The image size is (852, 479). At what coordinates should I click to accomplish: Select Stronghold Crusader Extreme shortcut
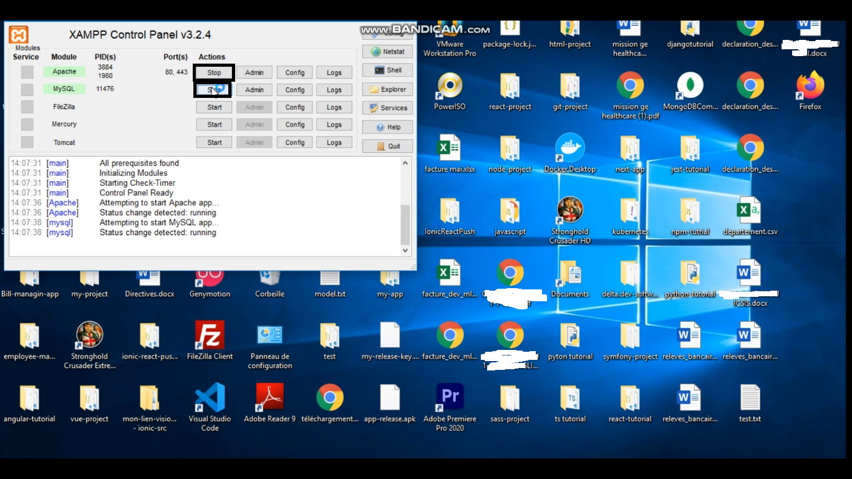[x=89, y=346]
